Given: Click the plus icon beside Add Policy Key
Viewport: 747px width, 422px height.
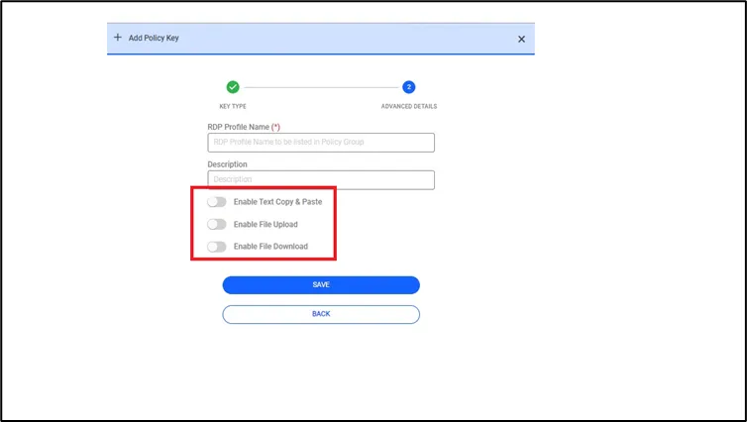Looking at the screenshot, I should coord(118,38).
